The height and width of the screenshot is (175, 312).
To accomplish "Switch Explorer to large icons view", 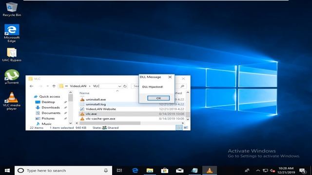I will coord(186,127).
